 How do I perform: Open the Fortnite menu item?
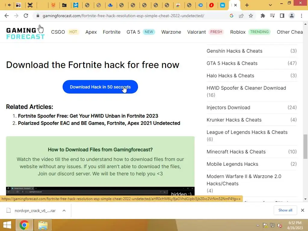(x=112, y=32)
